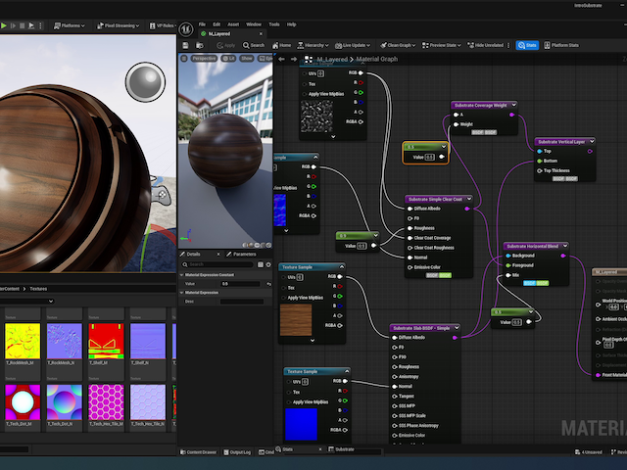Open Details panel settings gear

[268, 264]
